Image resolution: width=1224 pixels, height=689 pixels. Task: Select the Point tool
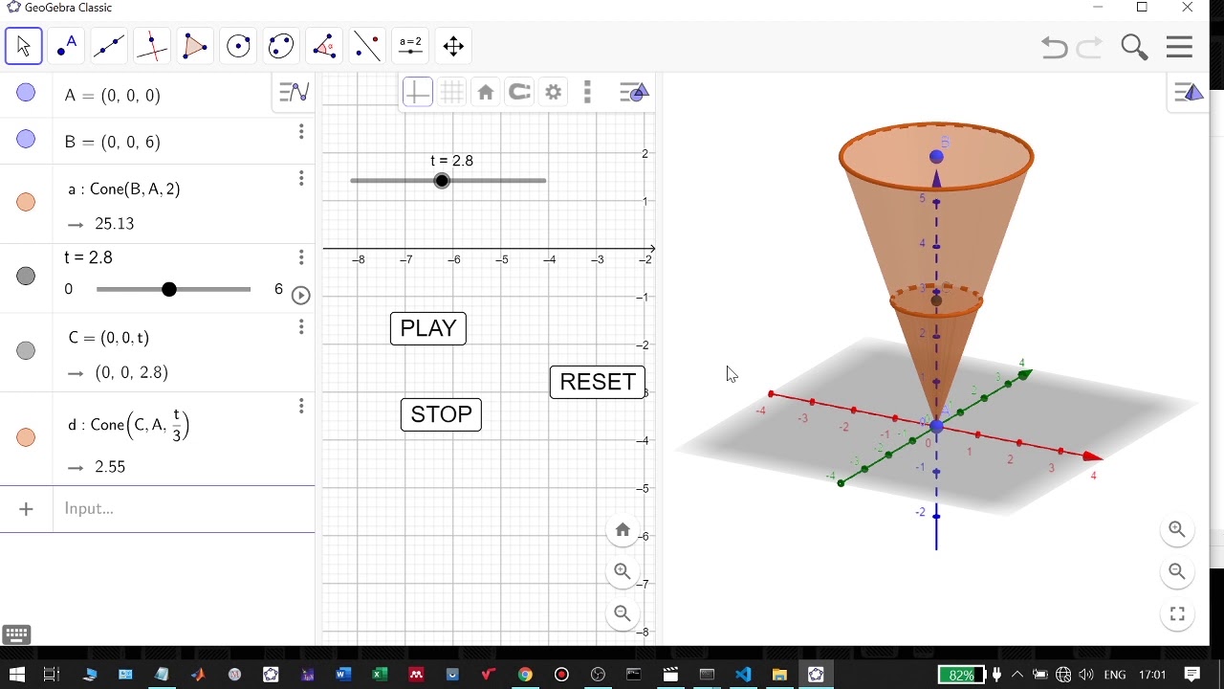[67, 46]
